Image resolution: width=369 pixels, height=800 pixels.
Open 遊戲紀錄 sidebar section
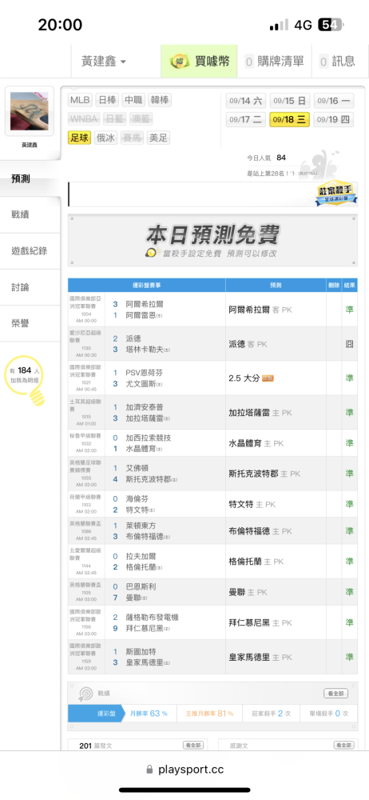pyautogui.click(x=30, y=251)
